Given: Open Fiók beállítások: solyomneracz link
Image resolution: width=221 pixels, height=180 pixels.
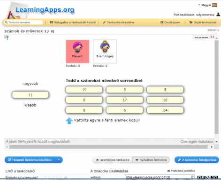Looking at the screenshot, I should (194, 15).
